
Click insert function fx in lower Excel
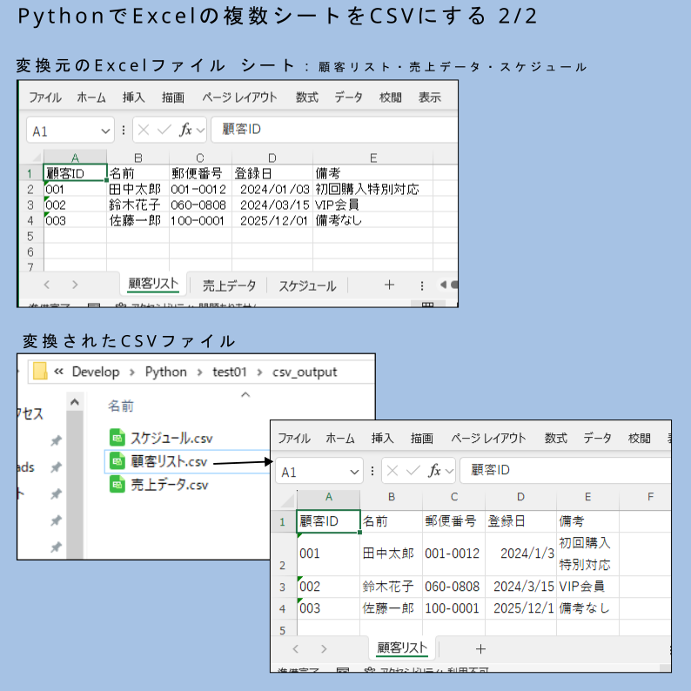pos(434,471)
